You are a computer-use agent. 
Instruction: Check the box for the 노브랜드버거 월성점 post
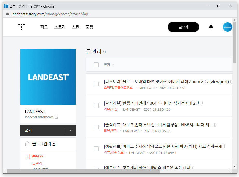click(96, 127)
